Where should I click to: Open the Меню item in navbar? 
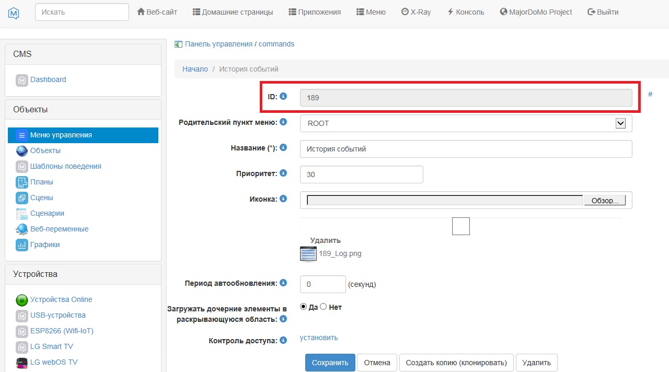tap(371, 12)
